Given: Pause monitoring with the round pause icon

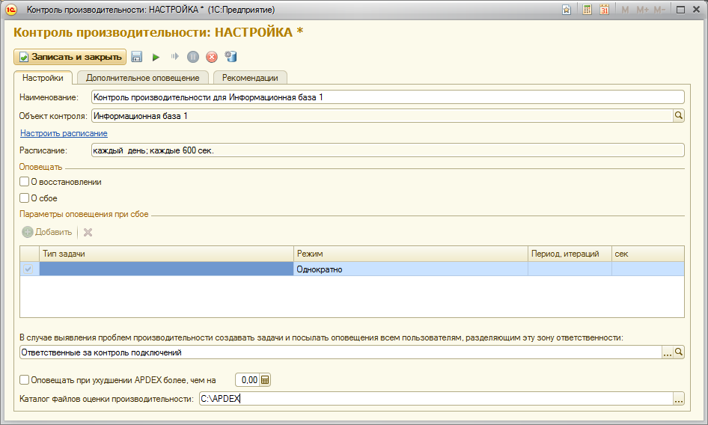Looking at the screenshot, I should (193, 57).
